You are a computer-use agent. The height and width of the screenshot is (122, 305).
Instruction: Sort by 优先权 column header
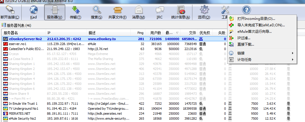tap(205, 33)
